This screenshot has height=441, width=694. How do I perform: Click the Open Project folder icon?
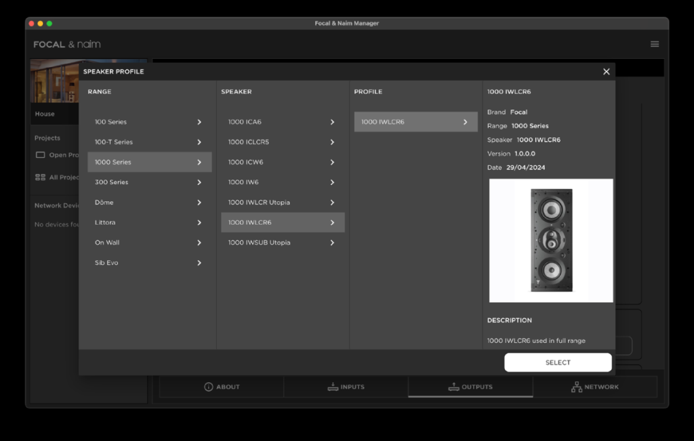40,155
